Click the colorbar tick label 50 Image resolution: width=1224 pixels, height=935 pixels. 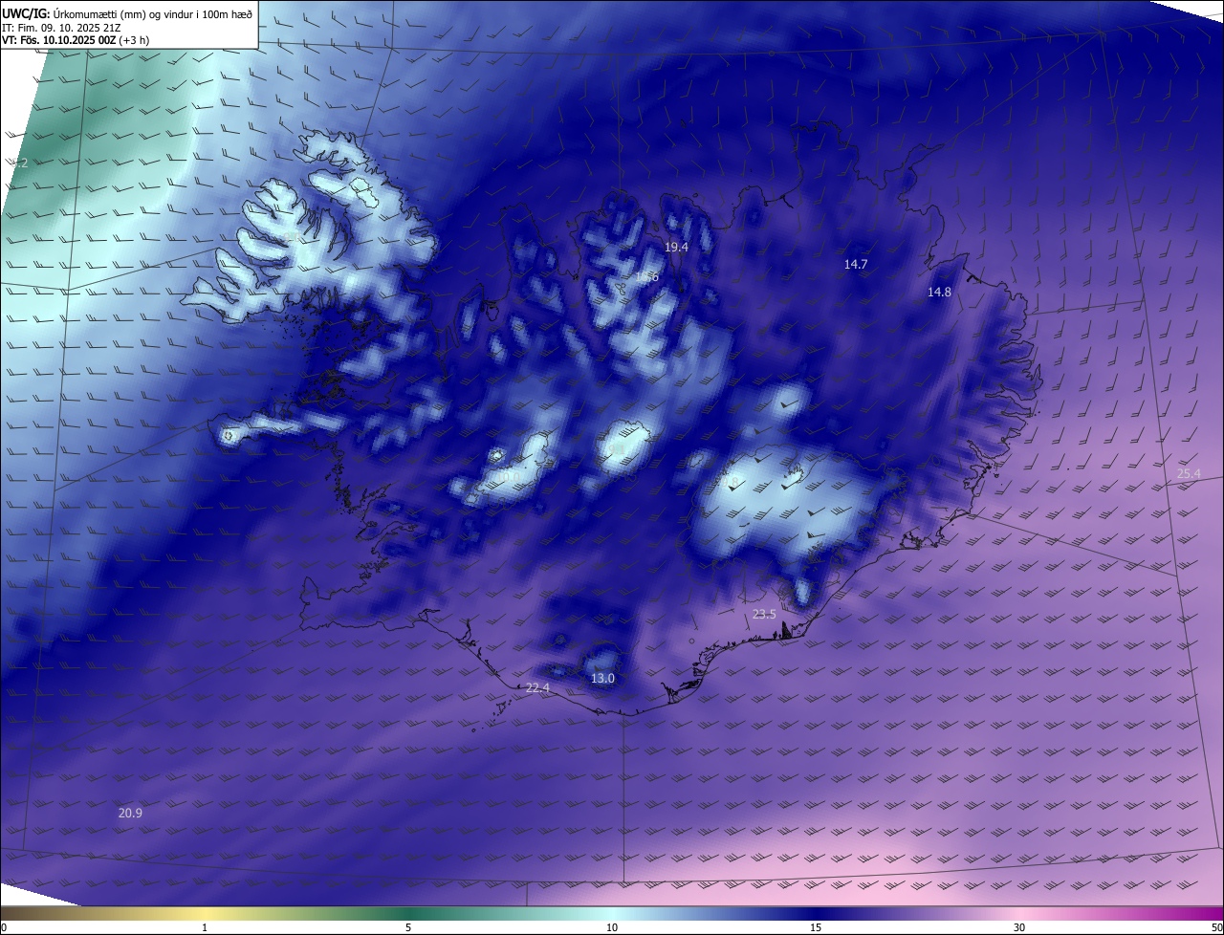pyautogui.click(x=1216, y=927)
